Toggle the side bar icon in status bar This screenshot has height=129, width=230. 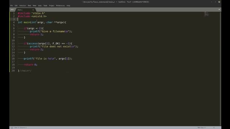point(12,128)
